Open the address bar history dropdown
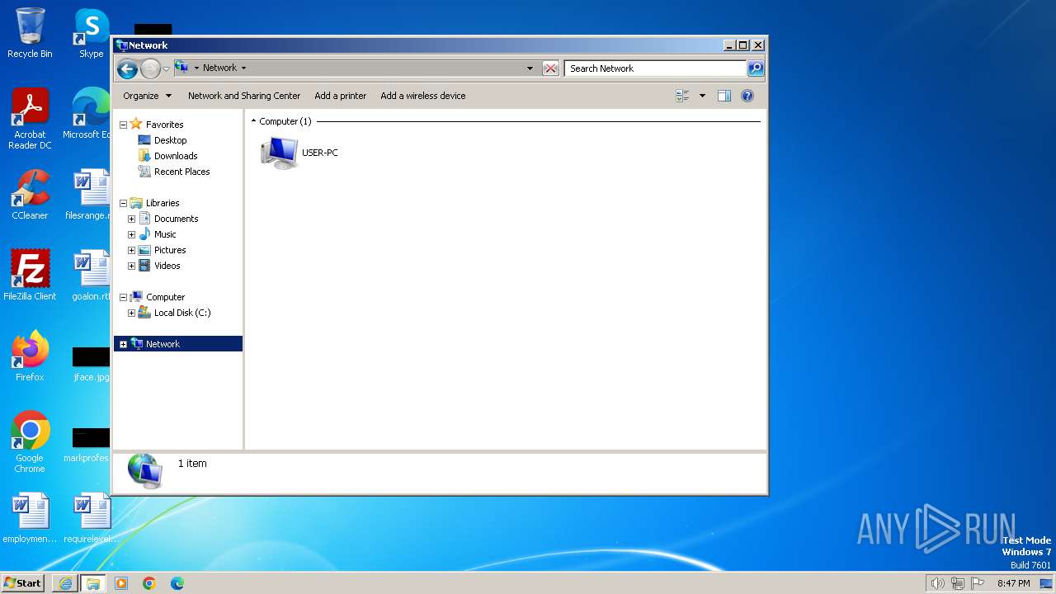Viewport: 1056px width, 594px height. click(530, 68)
